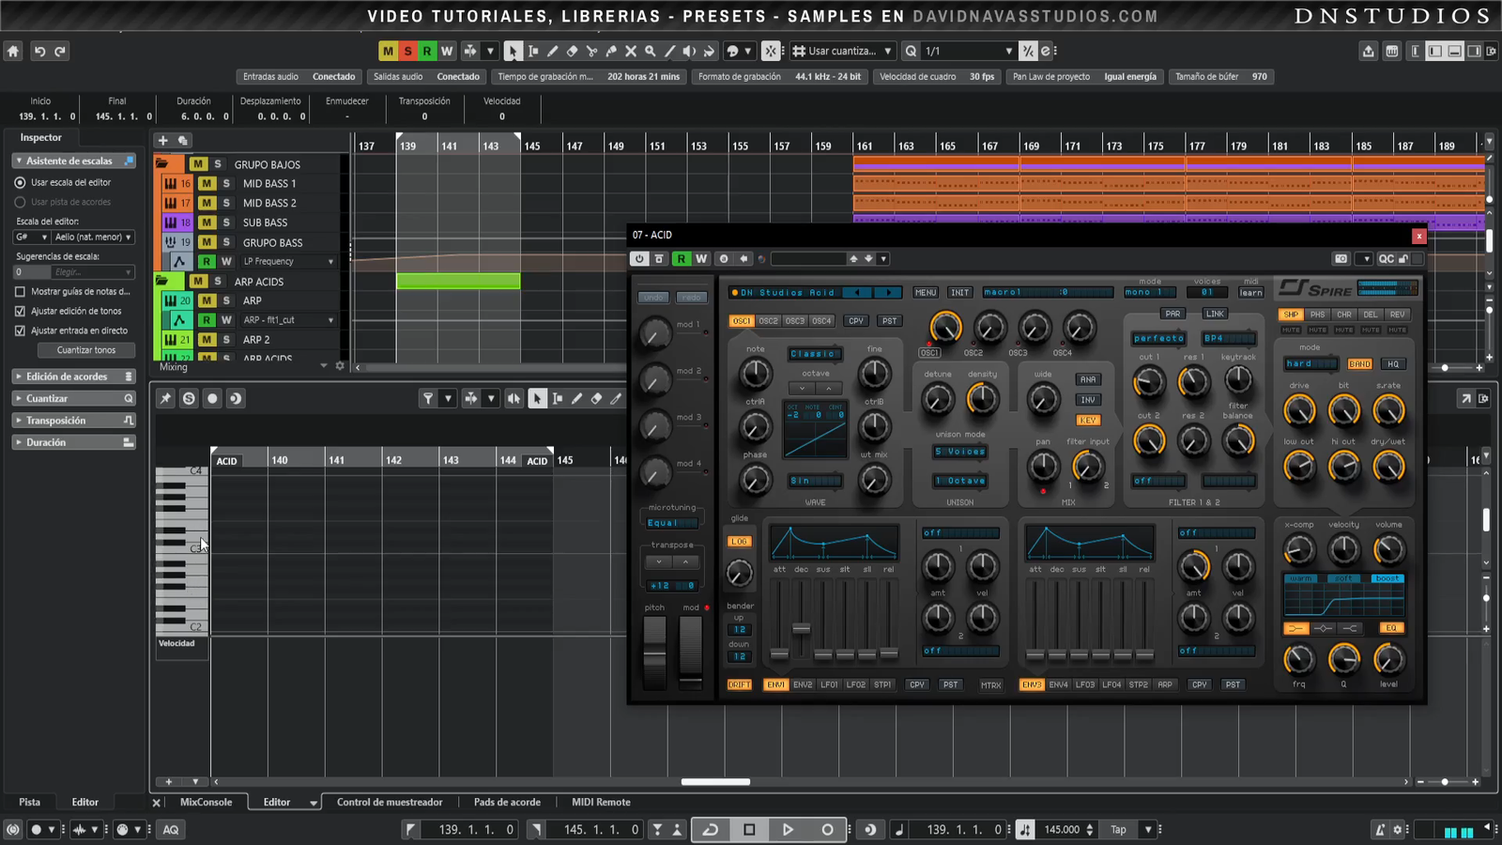Click the Home icon at top left

coord(13,52)
